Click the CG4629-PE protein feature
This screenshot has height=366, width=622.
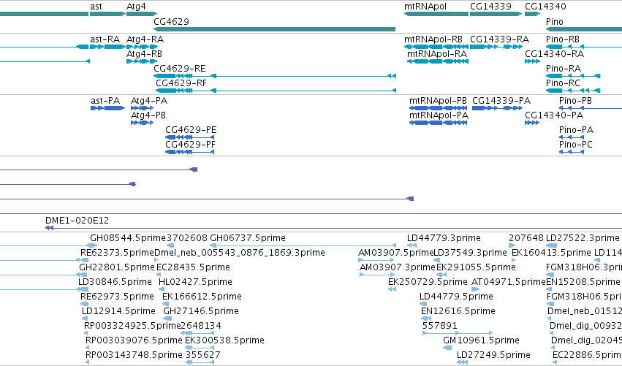coord(189,137)
